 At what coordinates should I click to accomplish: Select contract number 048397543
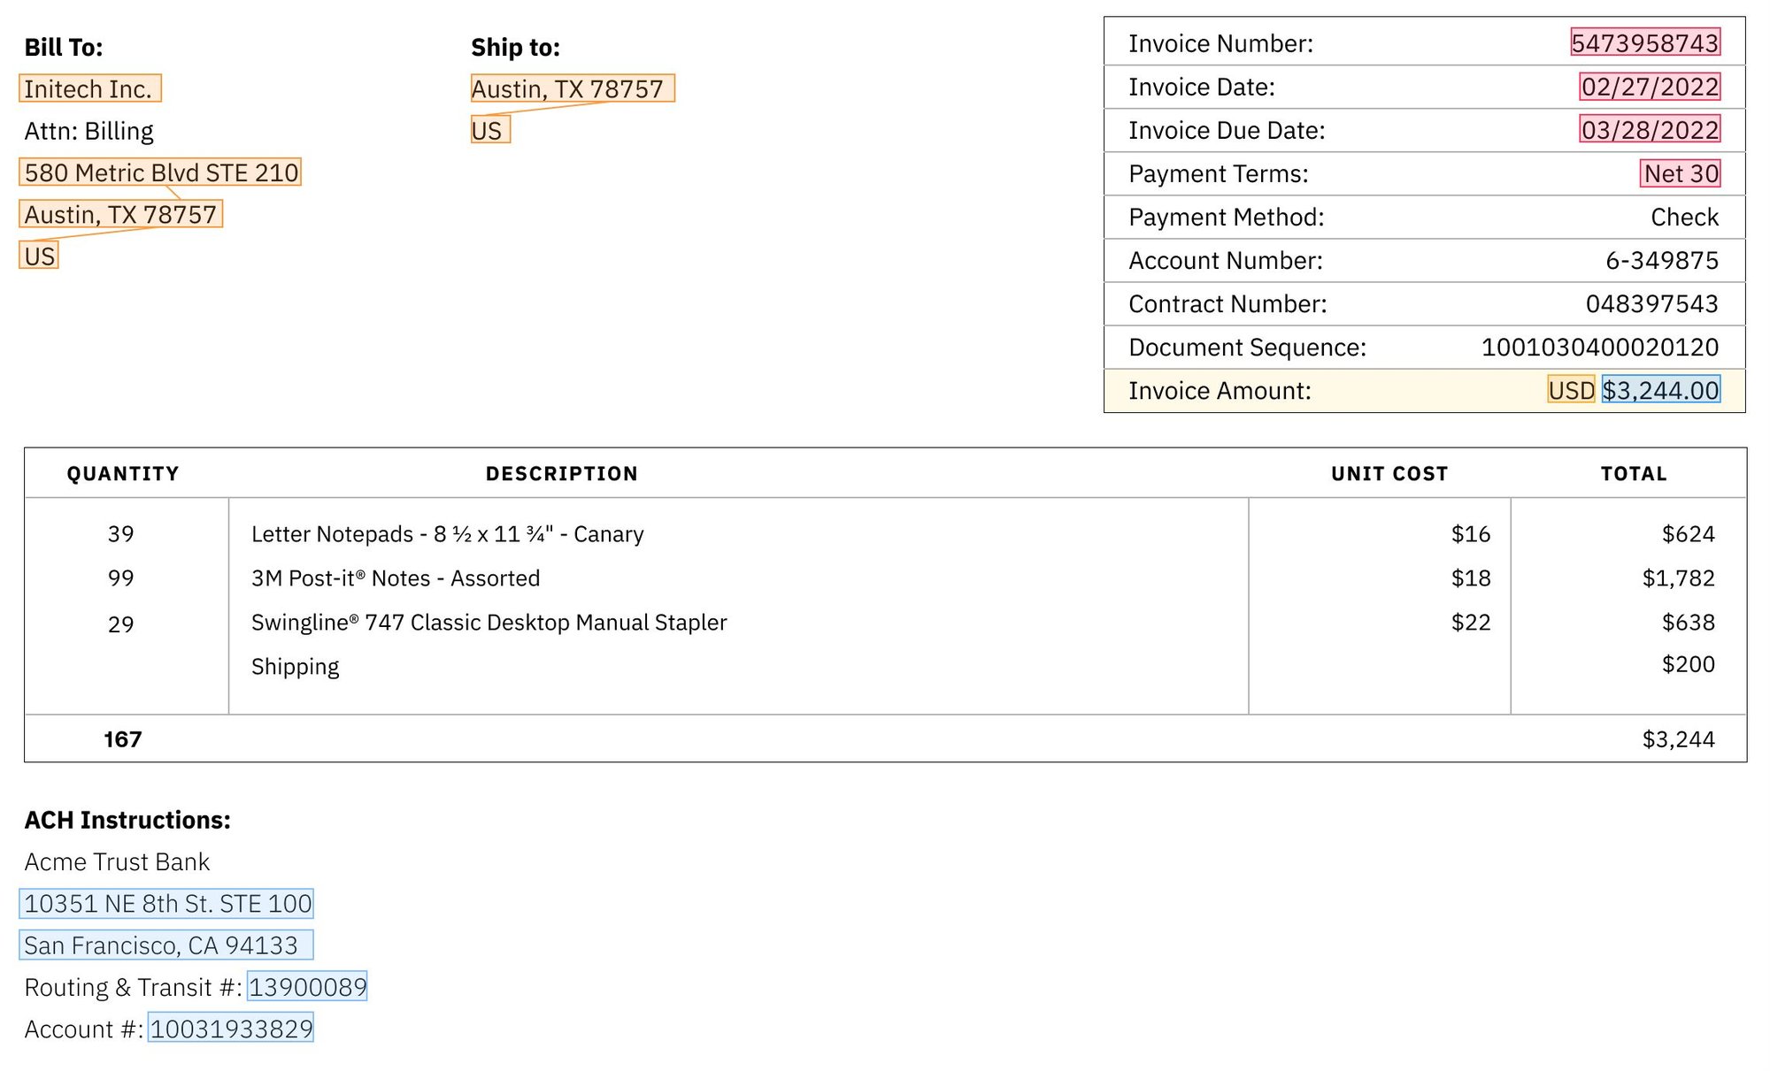coord(1651,303)
